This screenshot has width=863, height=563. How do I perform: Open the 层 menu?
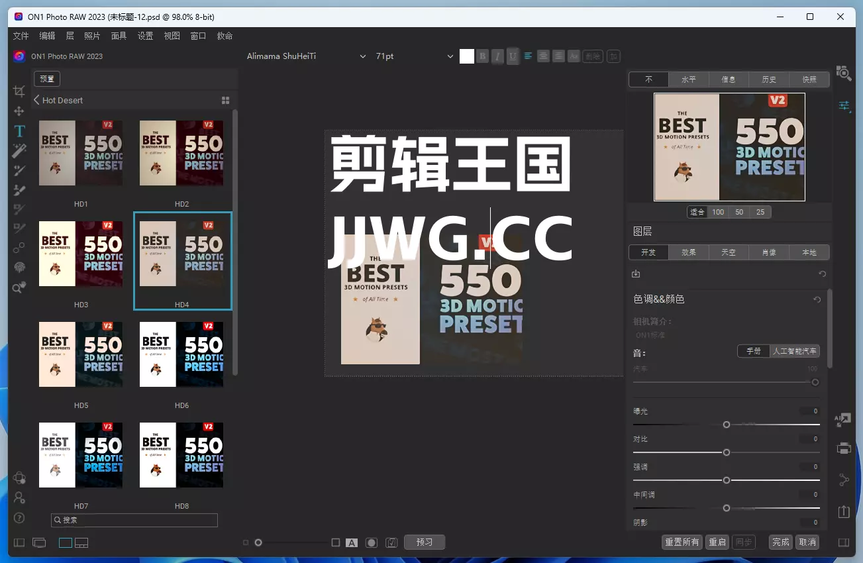coord(70,36)
